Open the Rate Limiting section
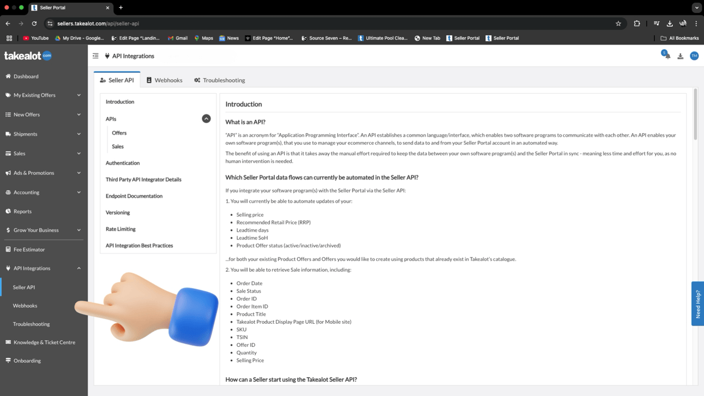This screenshot has height=396, width=704. 120,229
